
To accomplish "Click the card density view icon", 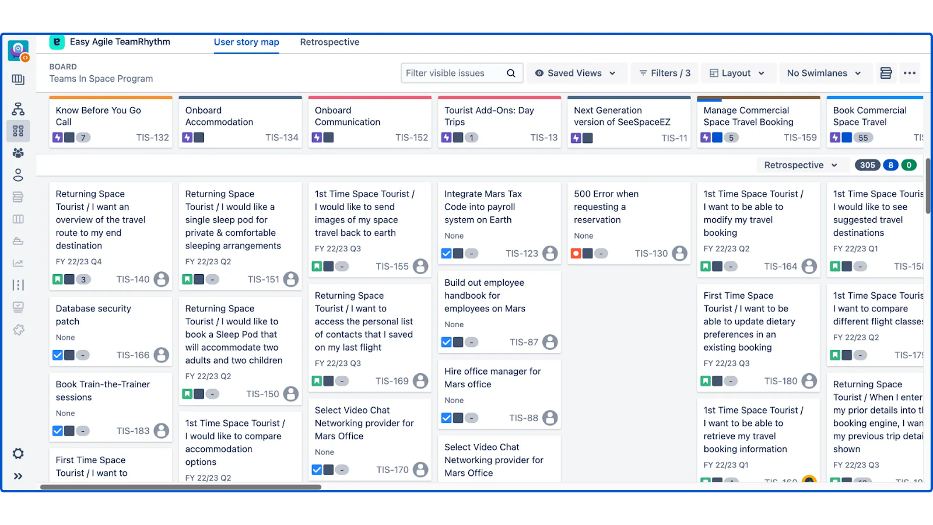I will coord(886,73).
